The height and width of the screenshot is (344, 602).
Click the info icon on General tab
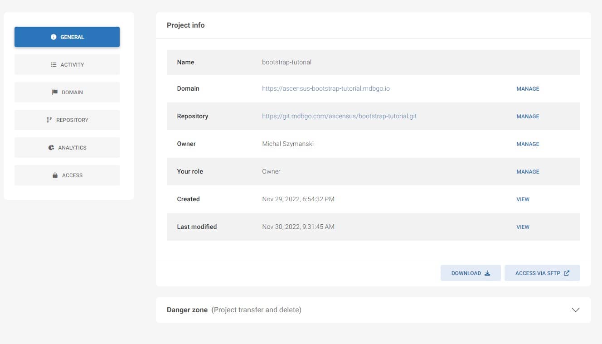(53, 37)
